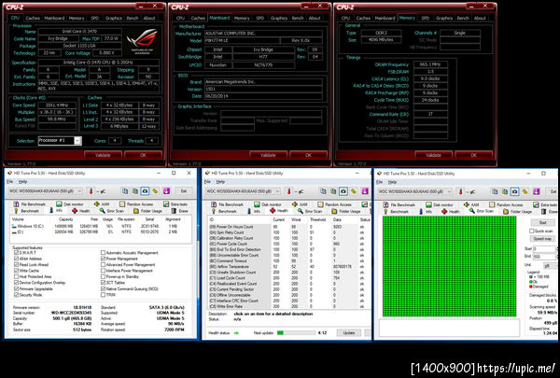Click Validate button in CPU-Z CPU window
The width and height of the screenshot is (560, 378).
click(x=103, y=155)
